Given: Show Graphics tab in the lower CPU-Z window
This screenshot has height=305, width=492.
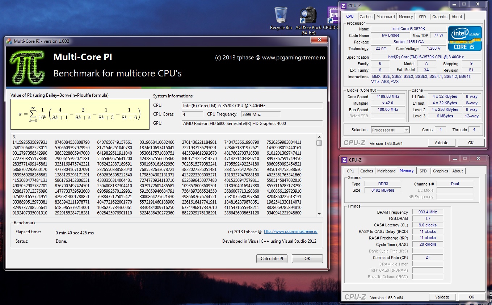Looking at the screenshot, I should click(x=441, y=171).
